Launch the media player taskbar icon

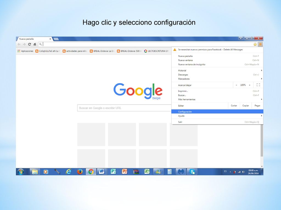tap(46, 172)
